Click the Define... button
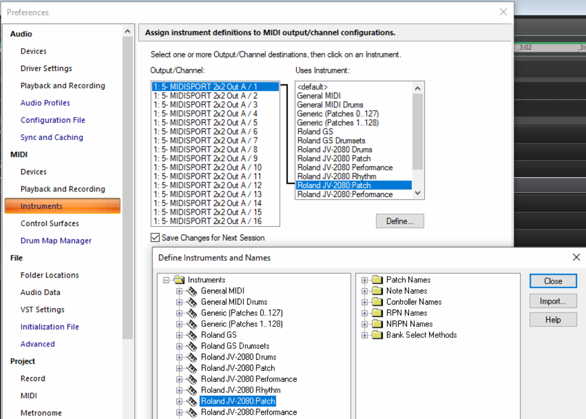586x419 pixels. pos(400,221)
